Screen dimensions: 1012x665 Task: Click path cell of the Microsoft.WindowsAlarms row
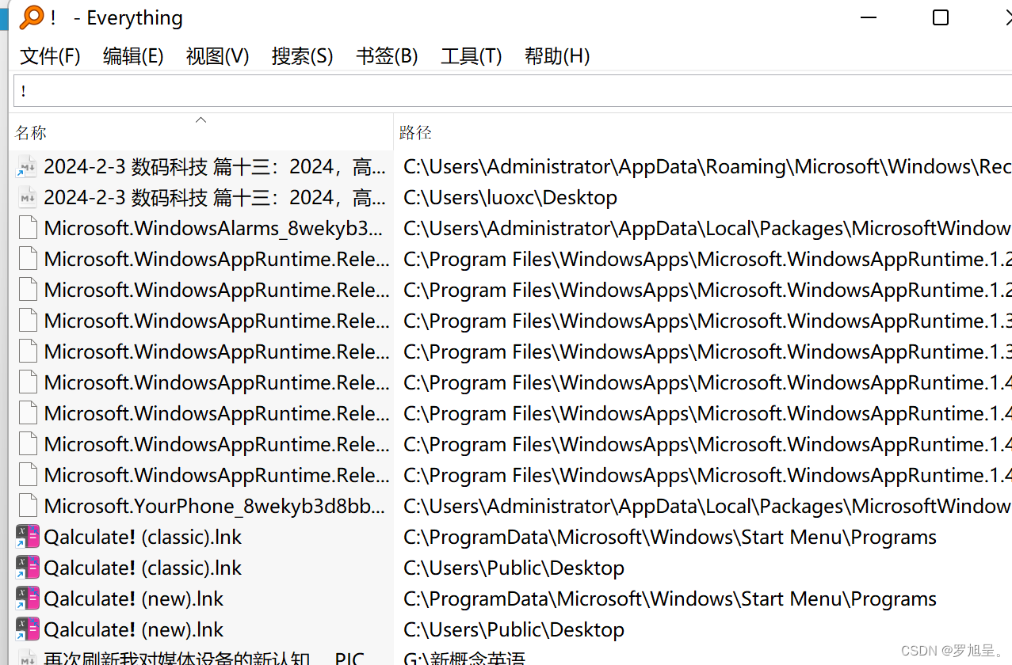pyautogui.click(x=707, y=228)
